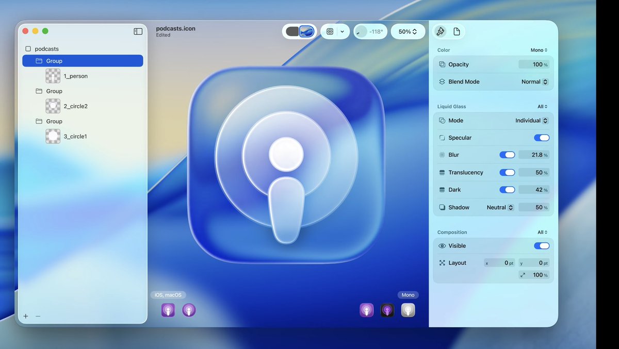Click the 2_circle2 layer thumbnail
This screenshot has height=349, width=619.
pos(53,106)
